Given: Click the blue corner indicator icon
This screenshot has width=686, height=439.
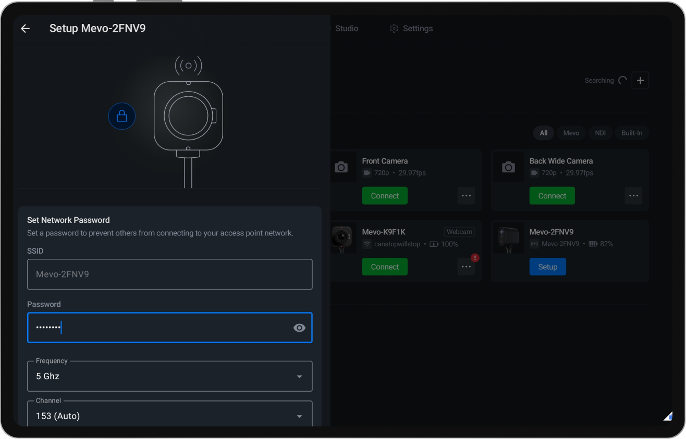Looking at the screenshot, I should pos(668,416).
